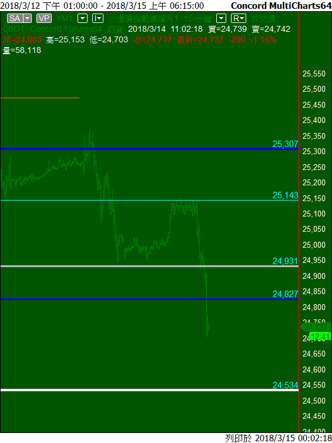This screenshot has width=332, height=443.
Task: Click the VP button
Action: 44,19
